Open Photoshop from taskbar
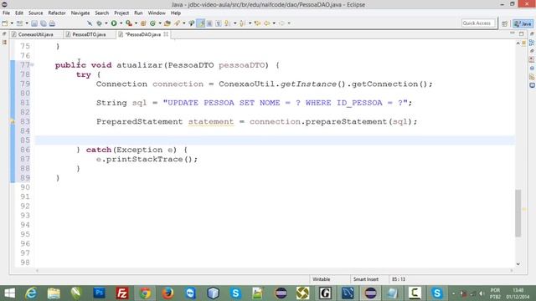Viewport: 536px width, 301px height. (99, 293)
